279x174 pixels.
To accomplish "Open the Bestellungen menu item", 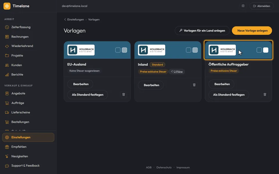I will coord(28,122).
